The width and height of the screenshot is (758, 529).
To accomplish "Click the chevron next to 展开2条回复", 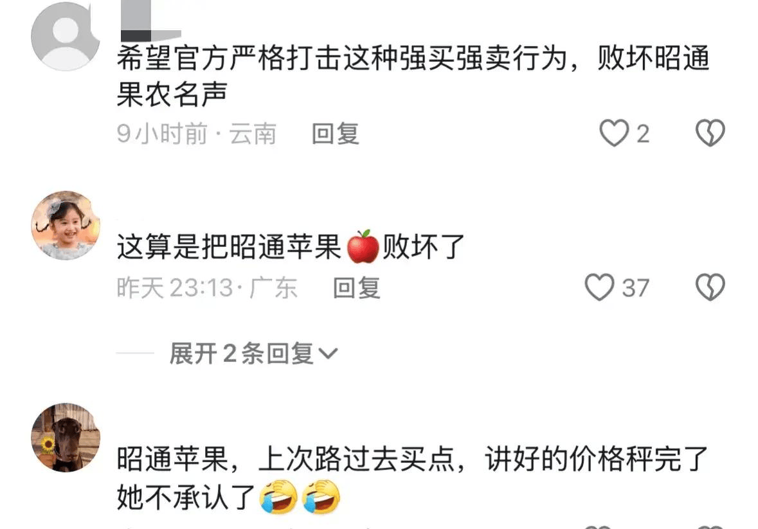I will [328, 354].
